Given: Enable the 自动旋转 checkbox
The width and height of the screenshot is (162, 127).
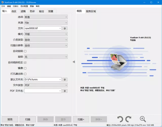Looking at the screenshot, I should [25, 51].
